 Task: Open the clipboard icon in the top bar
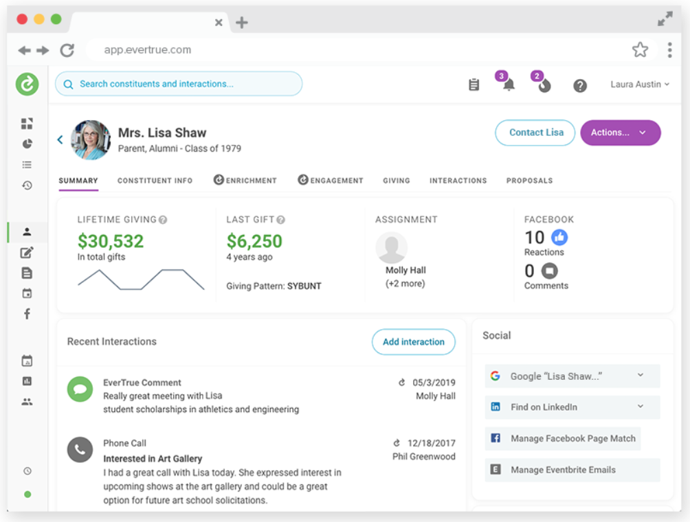tap(474, 85)
